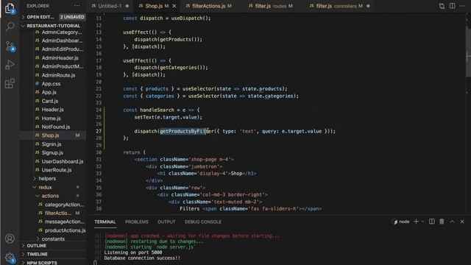
Task: Collapse the redux folder
Action: click(x=45, y=187)
